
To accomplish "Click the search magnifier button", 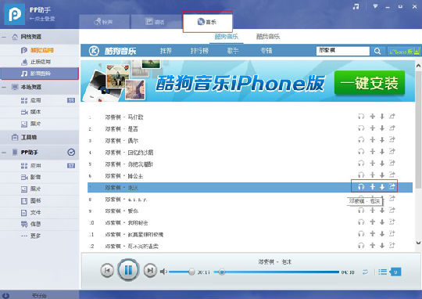I will pos(377,51).
